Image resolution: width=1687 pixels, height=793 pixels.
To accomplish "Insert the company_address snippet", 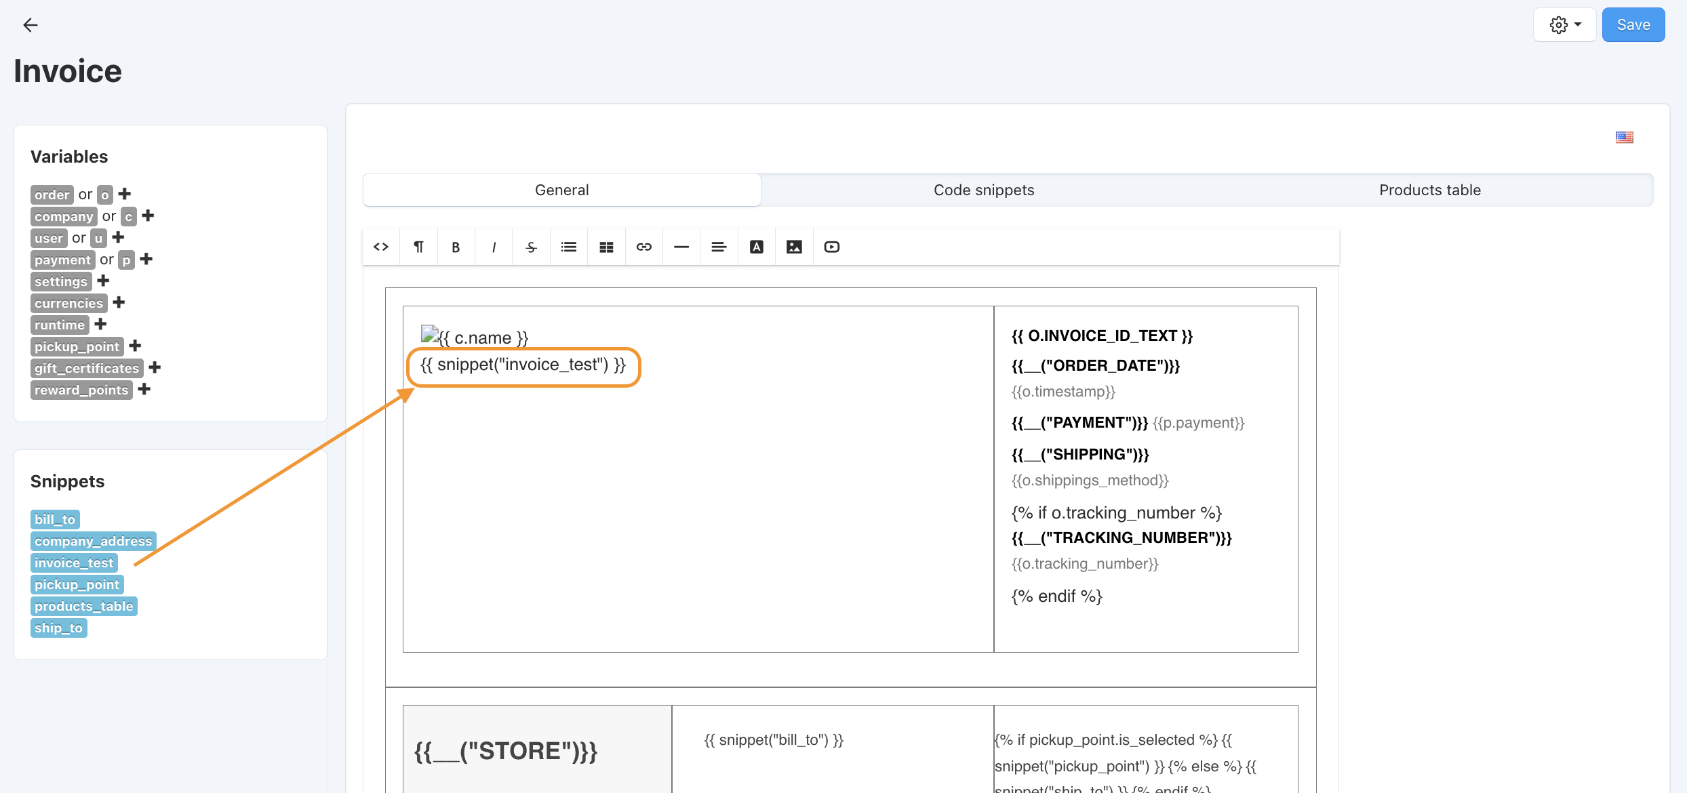I will click(94, 541).
